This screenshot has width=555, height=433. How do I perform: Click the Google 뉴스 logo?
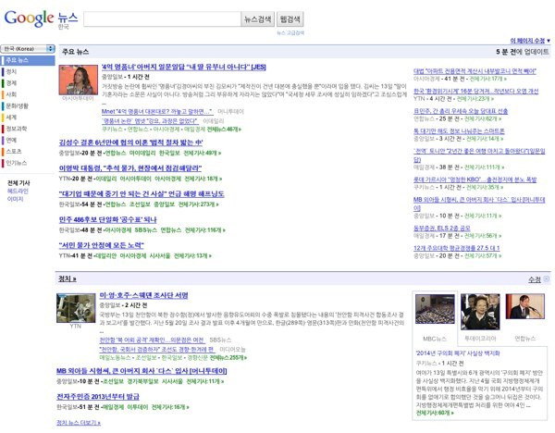coord(41,19)
